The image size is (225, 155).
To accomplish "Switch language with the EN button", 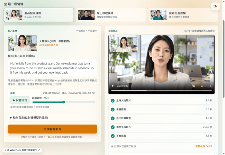I will coord(215,6).
